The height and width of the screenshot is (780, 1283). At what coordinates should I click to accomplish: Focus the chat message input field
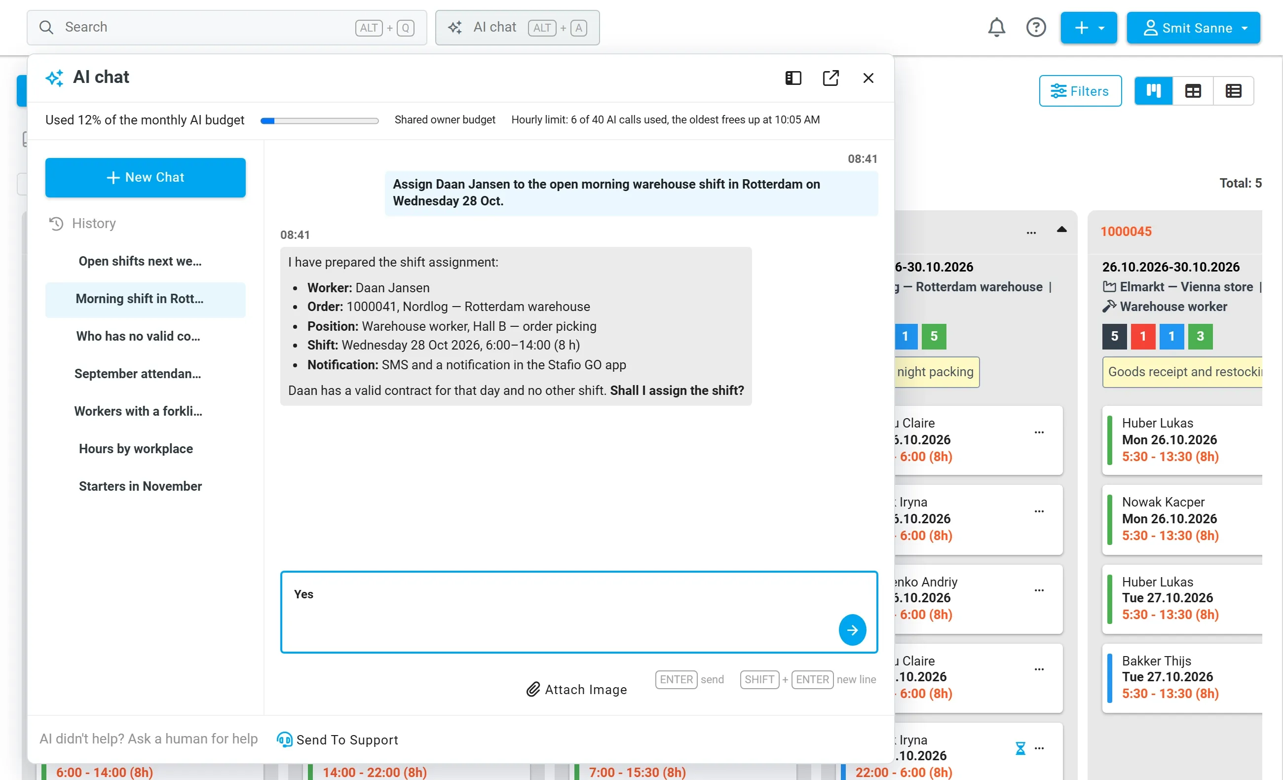(578, 612)
